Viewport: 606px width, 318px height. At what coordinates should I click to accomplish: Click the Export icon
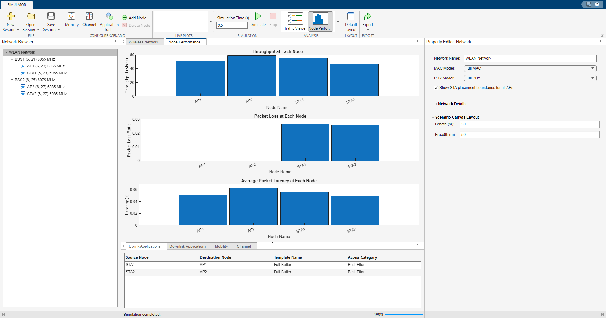[368, 19]
